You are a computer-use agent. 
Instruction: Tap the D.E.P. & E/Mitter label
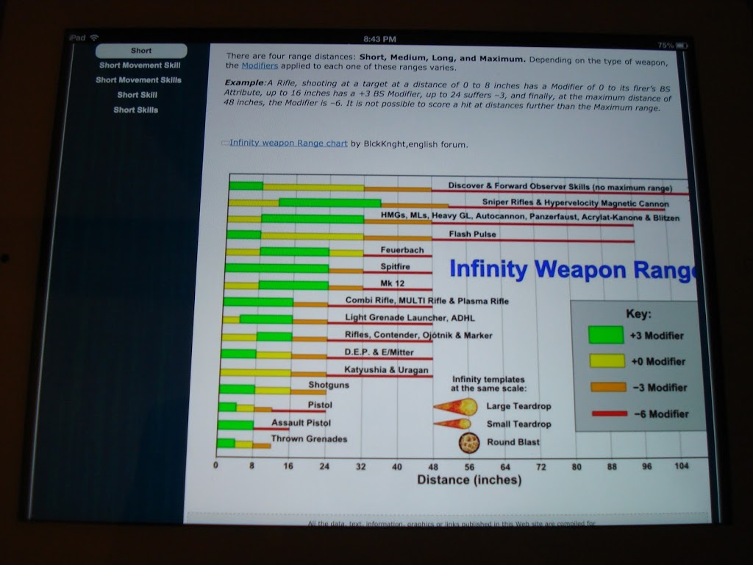coord(379,352)
